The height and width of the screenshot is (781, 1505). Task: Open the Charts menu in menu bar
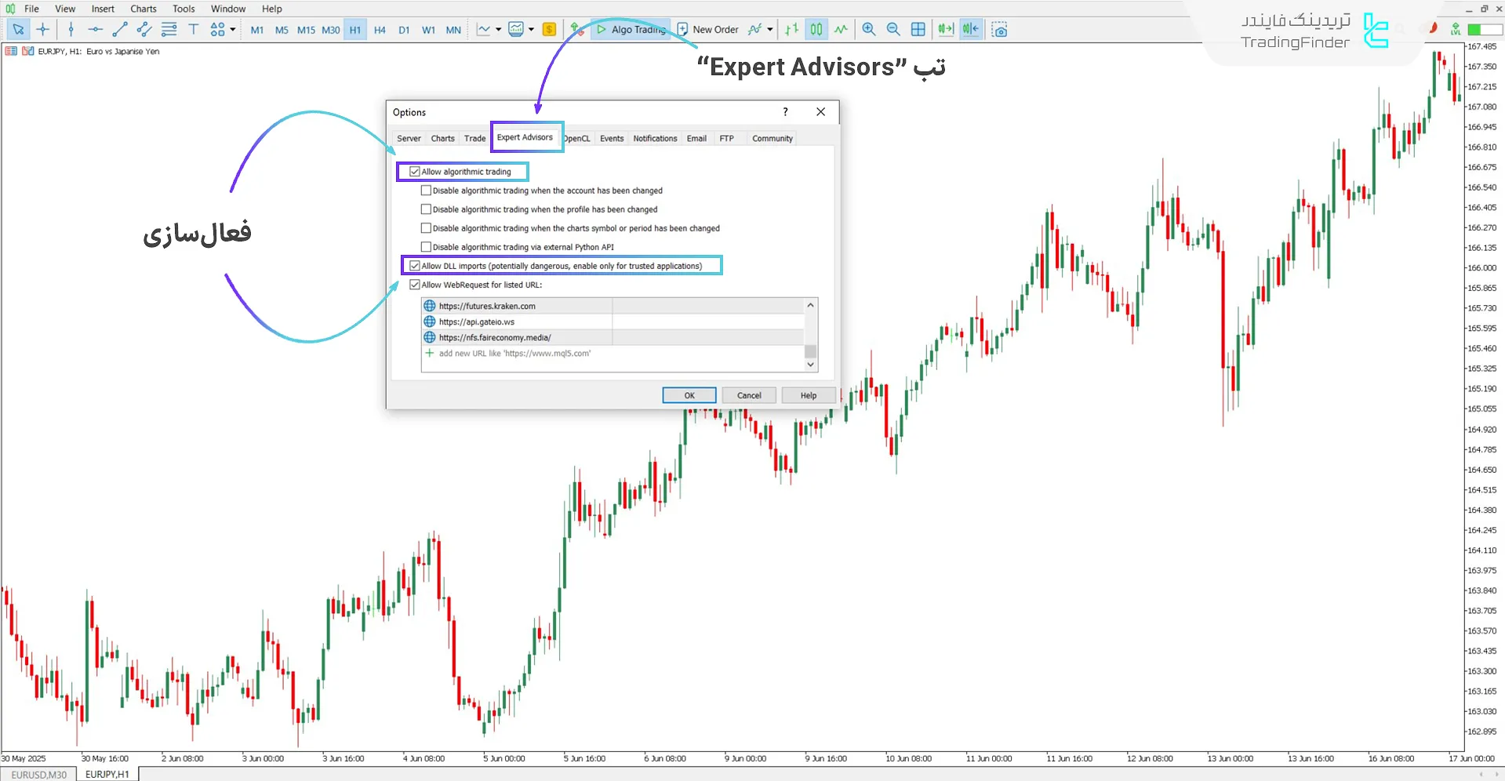tap(143, 9)
